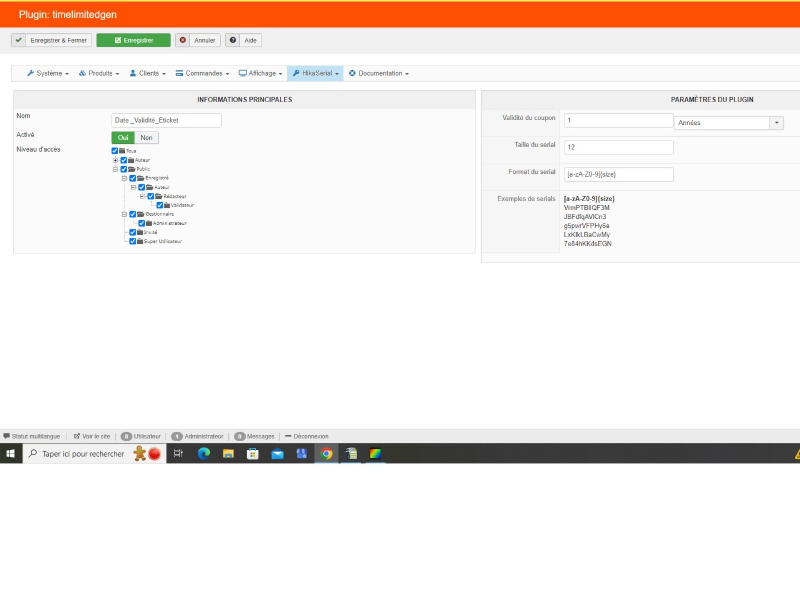The image size is (800, 600).
Task: Open the Commandes menu
Action: pyautogui.click(x=202, y=73)
